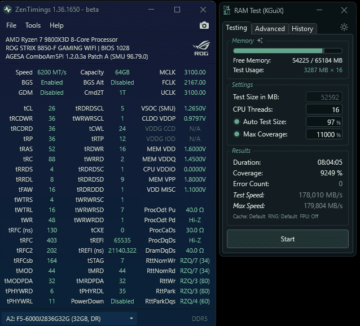The height and width of the screenshot is (326, 360).
Task: Click the Cmd2T value 1T
Action: click(x=122, y=92)
